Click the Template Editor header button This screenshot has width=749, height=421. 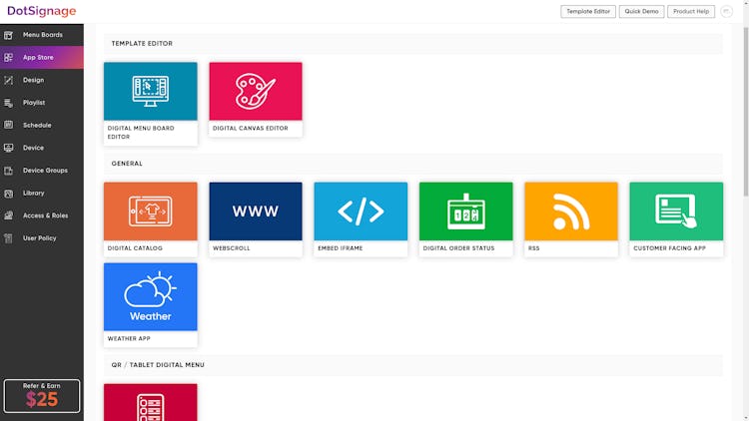click(588, 11)
